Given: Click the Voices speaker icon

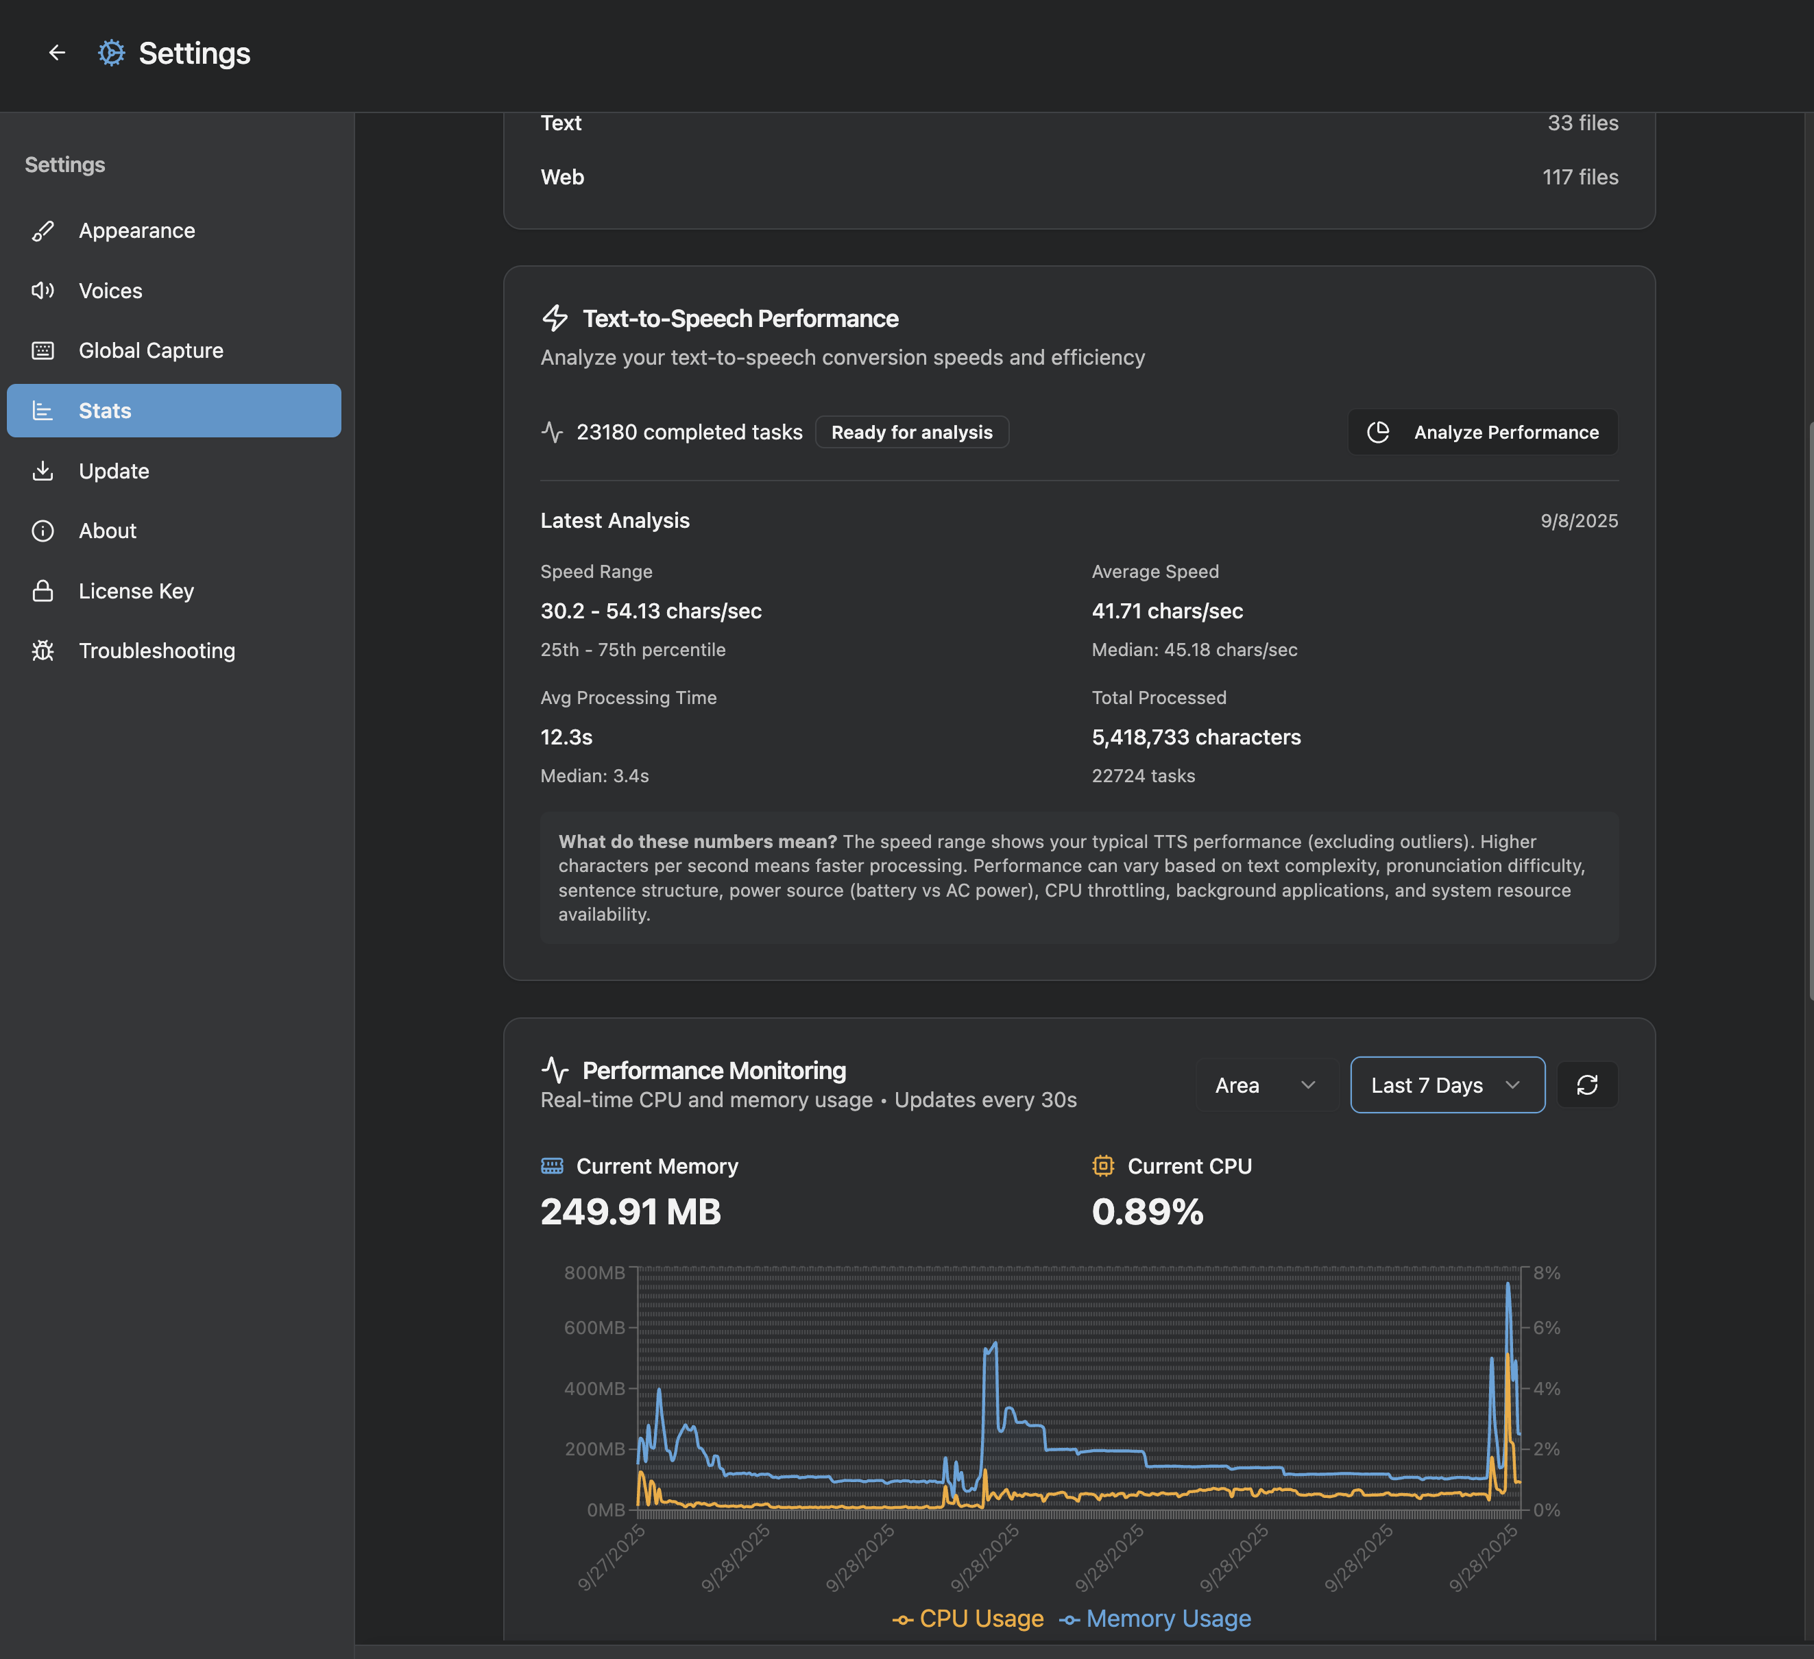Looking at the screenshot, I should [43, 291].
